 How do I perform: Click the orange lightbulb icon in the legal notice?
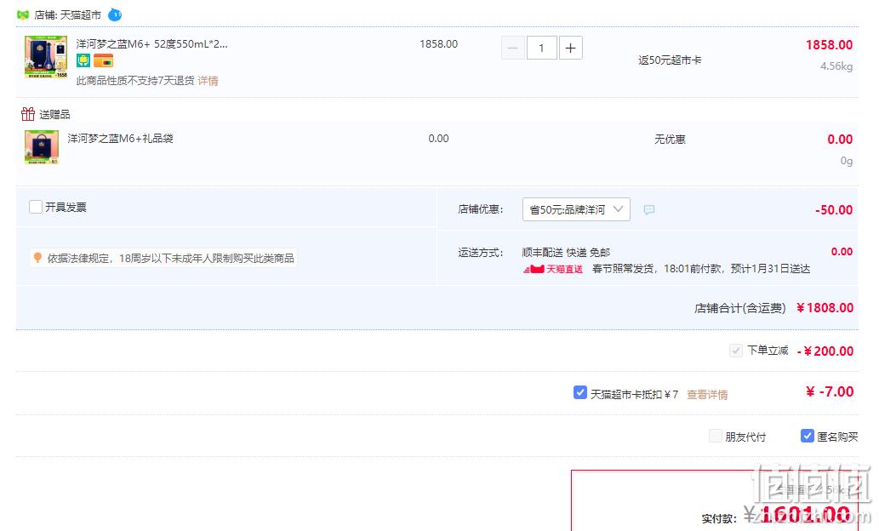(37, 257)
